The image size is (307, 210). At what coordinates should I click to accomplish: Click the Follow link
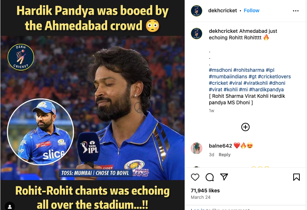coord(251,10)
